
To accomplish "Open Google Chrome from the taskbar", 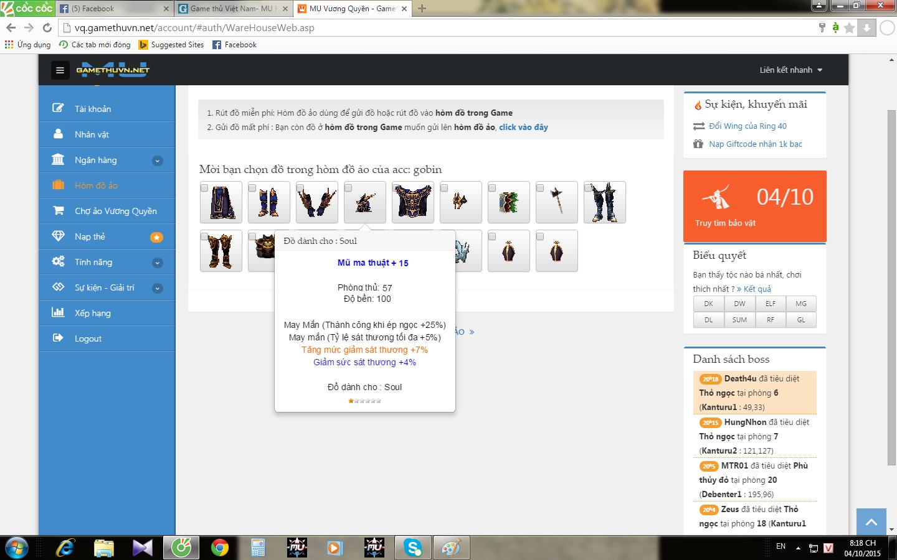I will coord(220,548).
